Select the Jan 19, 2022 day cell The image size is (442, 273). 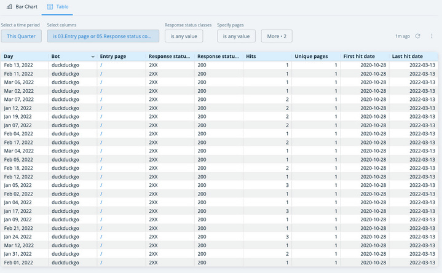click(17, 116)
